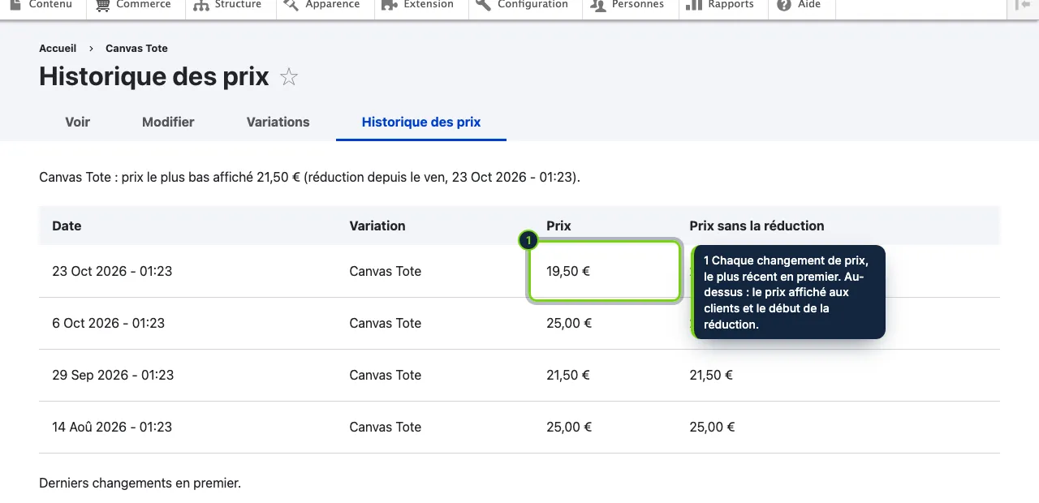Open the Commerce admin menu
1039x503 pixels.
(x=133, y=5)
